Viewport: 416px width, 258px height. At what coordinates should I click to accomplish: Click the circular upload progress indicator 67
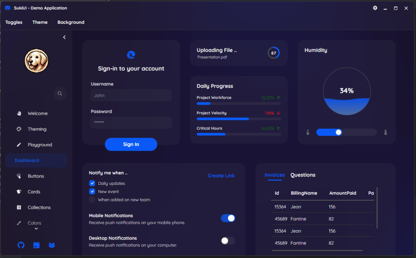point(273,53)
